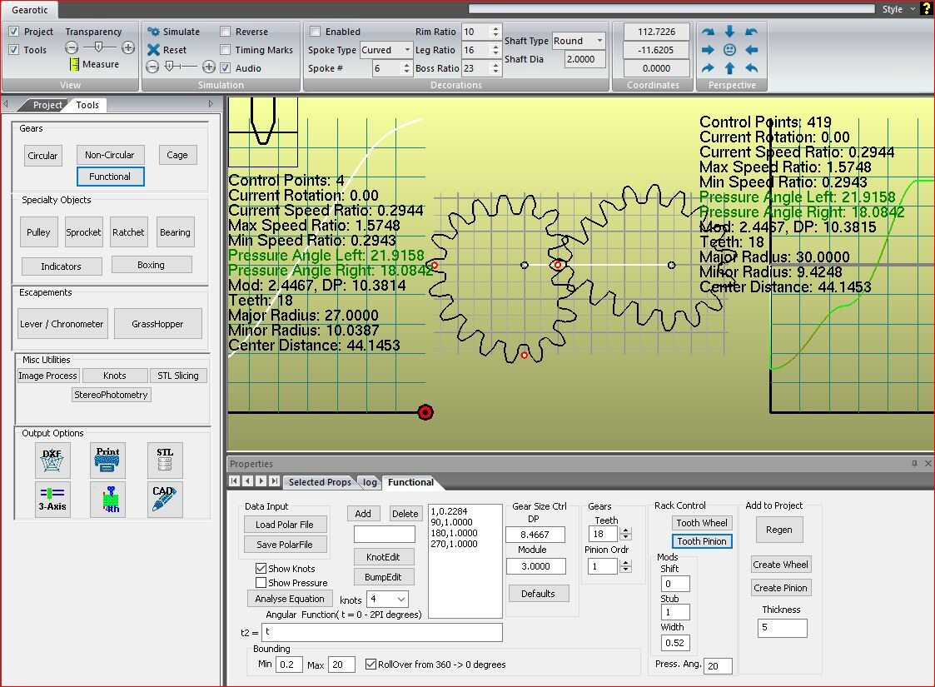Switch to the Tools tab
The image size is (935, 687).
tap(87, 105)
